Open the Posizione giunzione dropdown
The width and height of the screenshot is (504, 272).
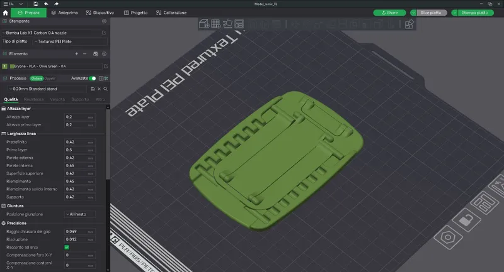pos(80,214)
